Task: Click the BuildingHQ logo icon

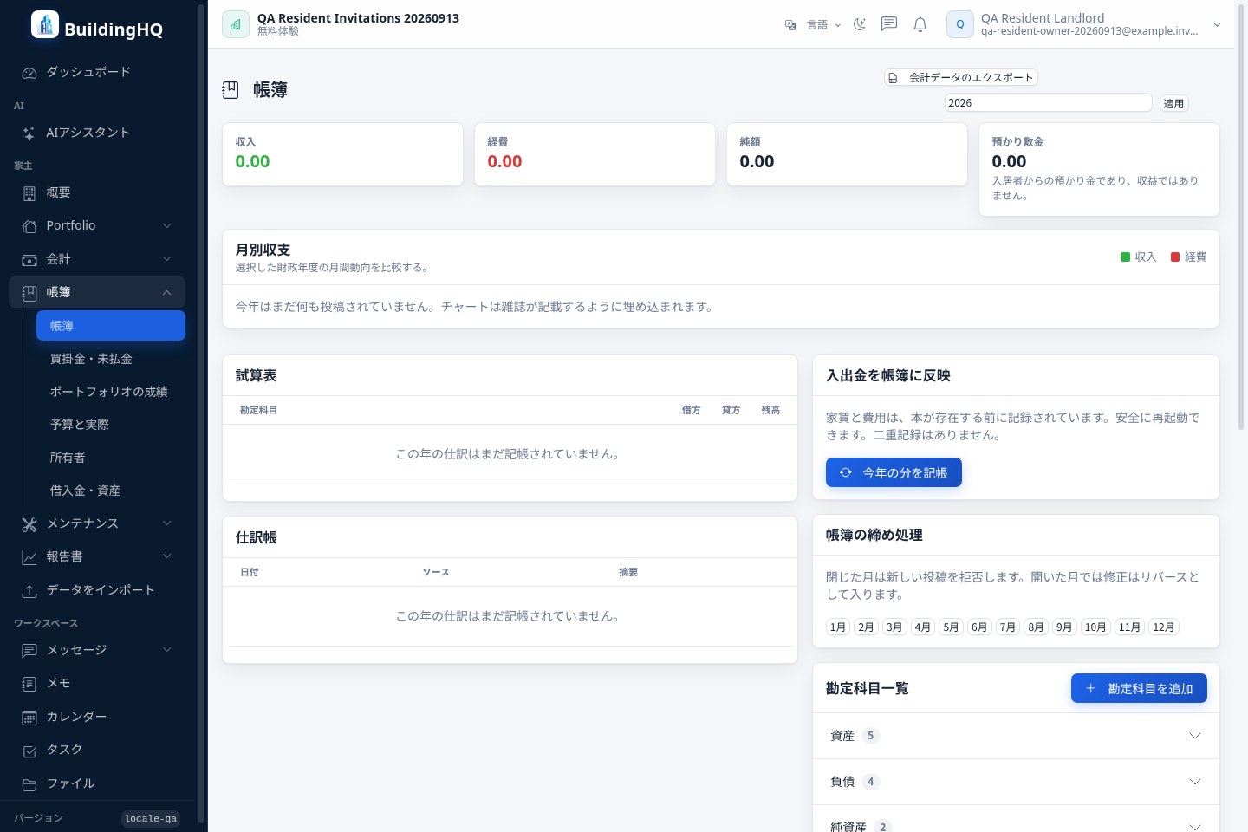Action: coord(45,24)
